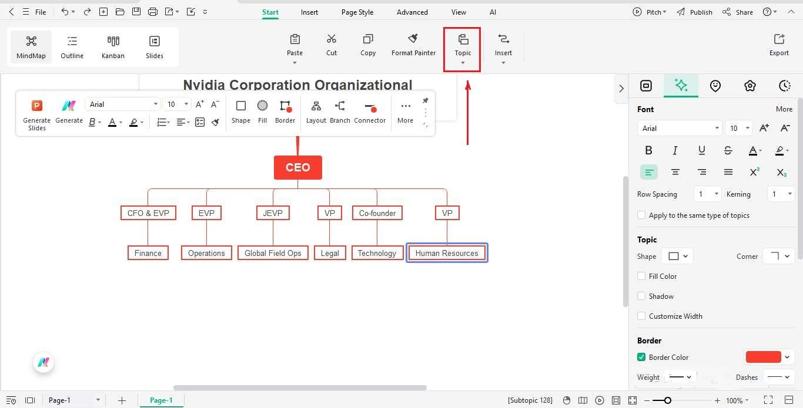
Task: Select the sticker panel icon in the right sidebar
Action: (x=715, y=86)
